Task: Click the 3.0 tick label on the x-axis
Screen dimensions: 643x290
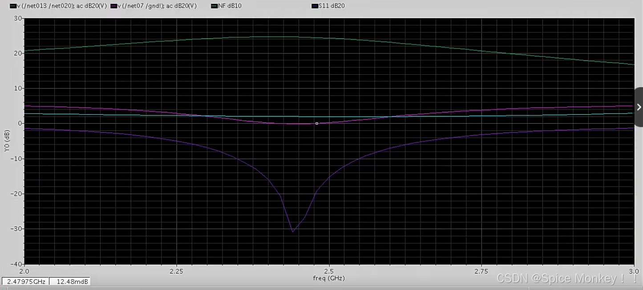Action: pyautogui.click(x=634, y=271)
